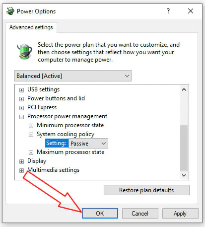205x227 pixels.
Task: Expand the PCI Express node
Action: [x=21, y=108]
